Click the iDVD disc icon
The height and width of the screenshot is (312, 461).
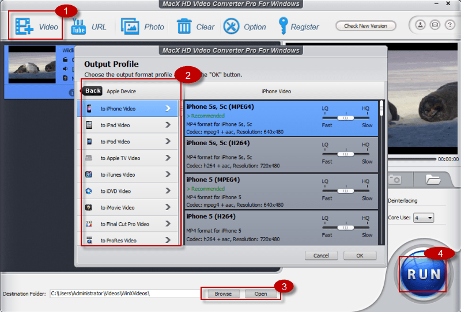pyautogui.click(x=89, y=191)
